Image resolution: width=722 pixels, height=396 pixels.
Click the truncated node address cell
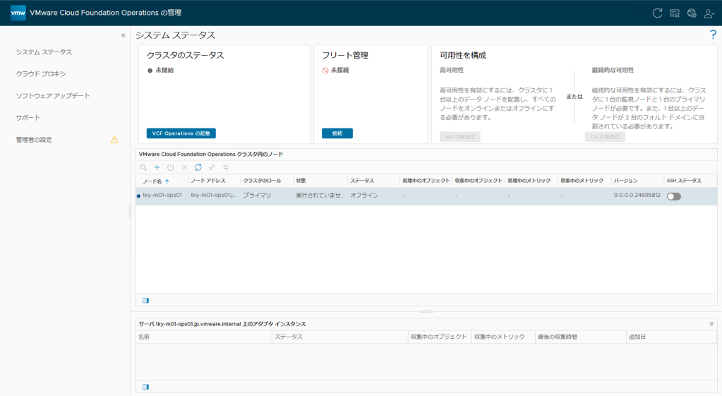tap(214, 196)
